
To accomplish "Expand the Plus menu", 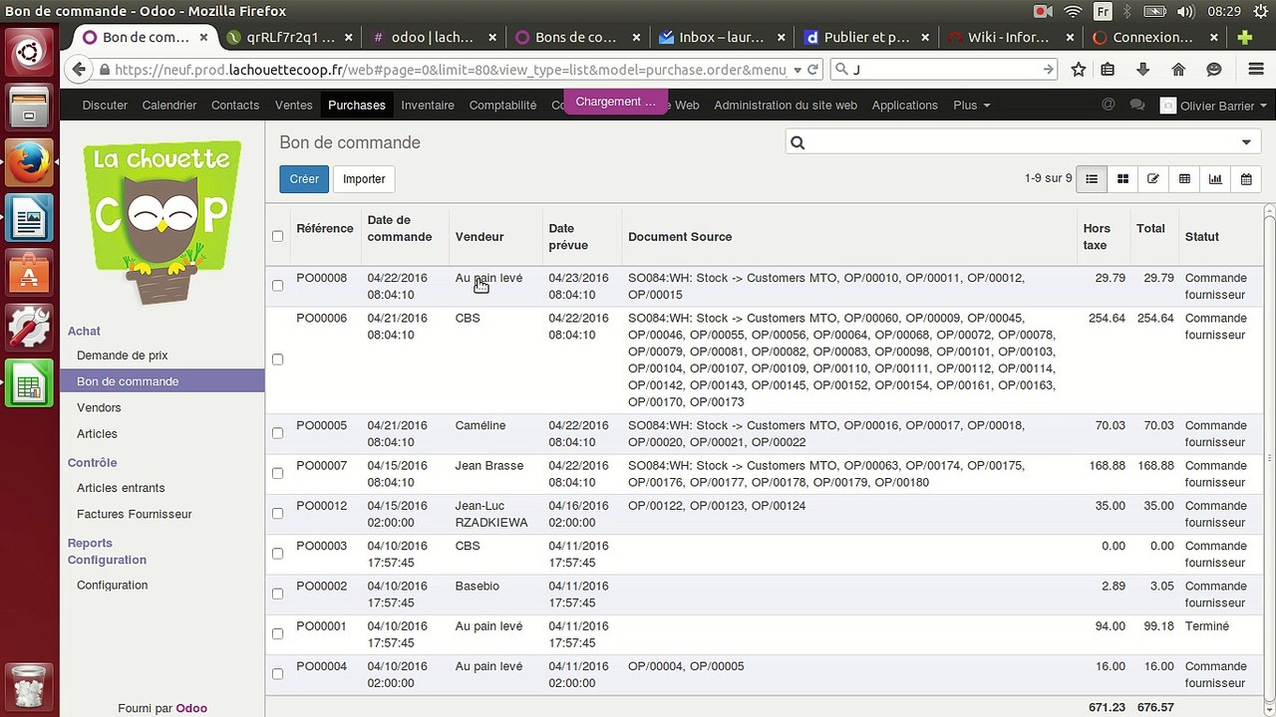I will click(971, 106).
